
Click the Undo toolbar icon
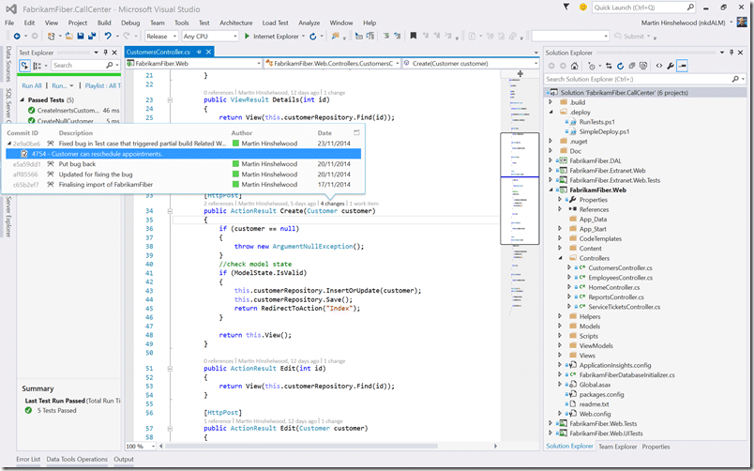[x=108, y=36]
